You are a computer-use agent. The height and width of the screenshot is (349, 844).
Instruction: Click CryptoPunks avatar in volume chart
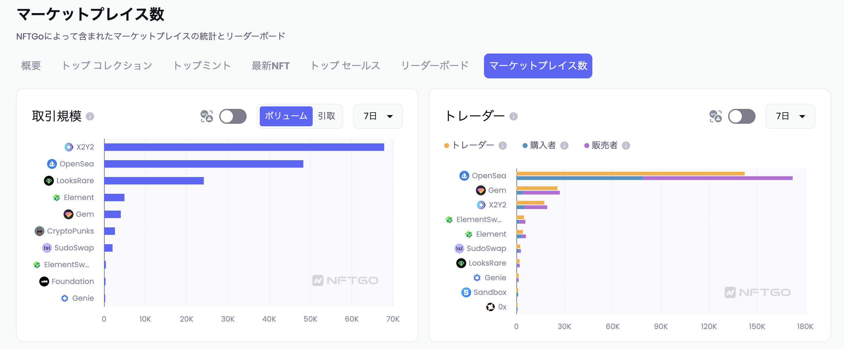coord(39,231)
